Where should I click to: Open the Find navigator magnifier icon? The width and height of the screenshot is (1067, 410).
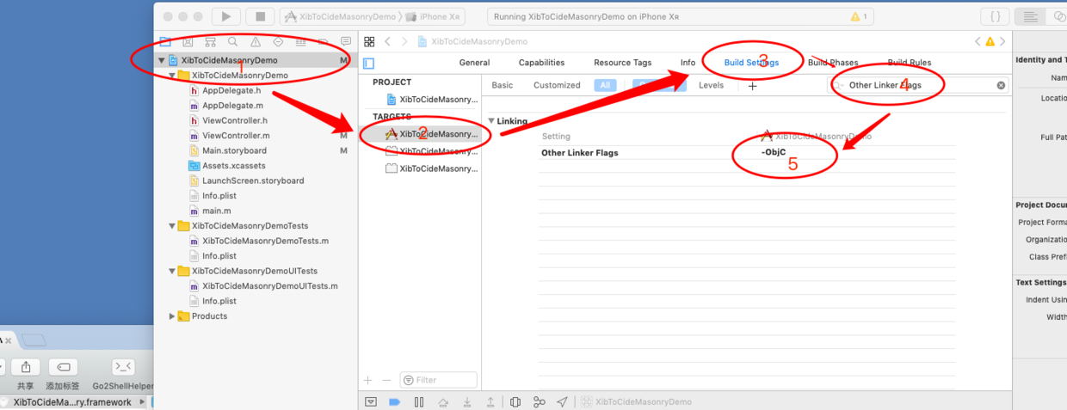click(x=233, y=41)
